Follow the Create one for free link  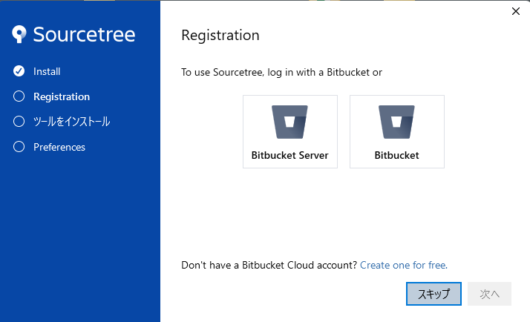click(404, 265)
